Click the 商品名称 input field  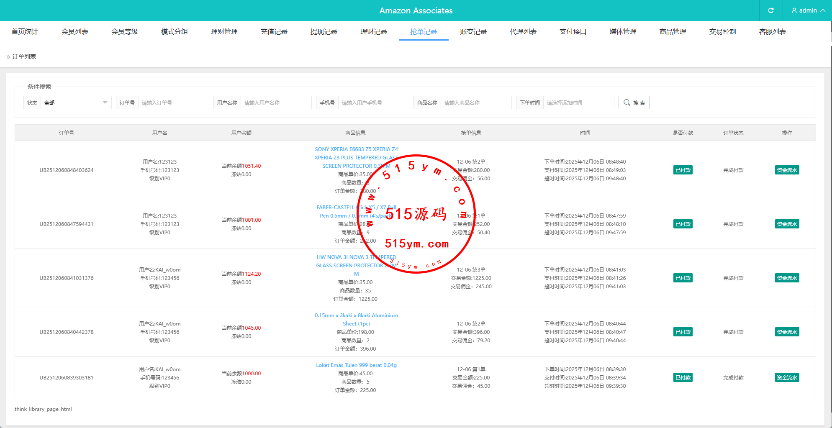pos(476,103)
